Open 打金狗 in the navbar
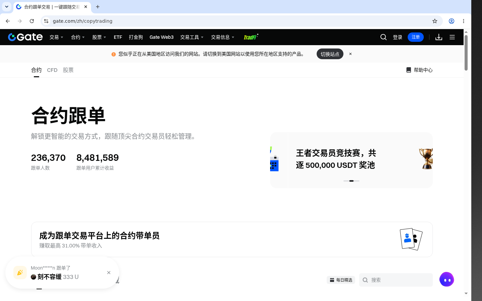This screenshot has height=301, width=482. pos(136,37)
